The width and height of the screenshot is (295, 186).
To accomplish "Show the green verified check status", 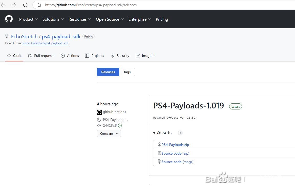I will pos(120,126).
